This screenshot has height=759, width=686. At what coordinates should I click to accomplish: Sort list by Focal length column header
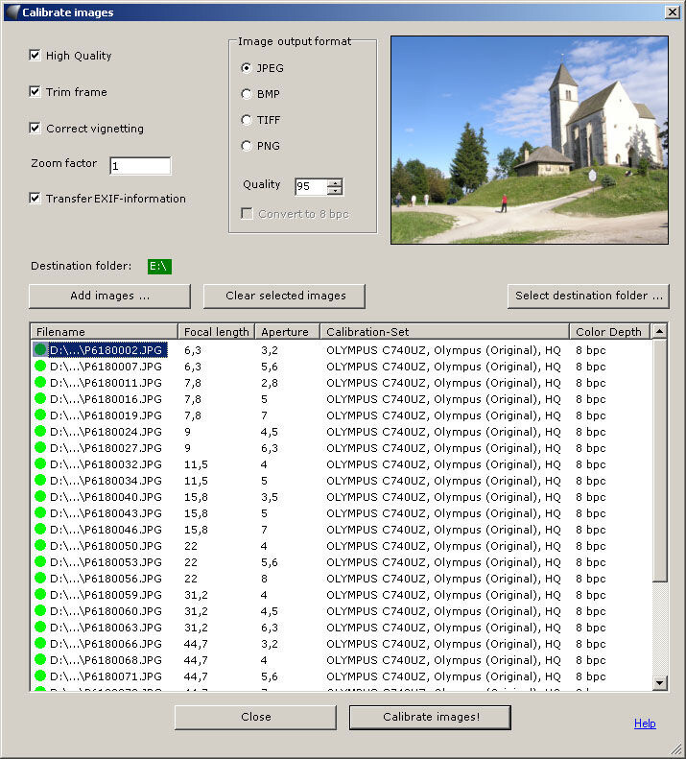pyautogui.click(x=216, y=332)
